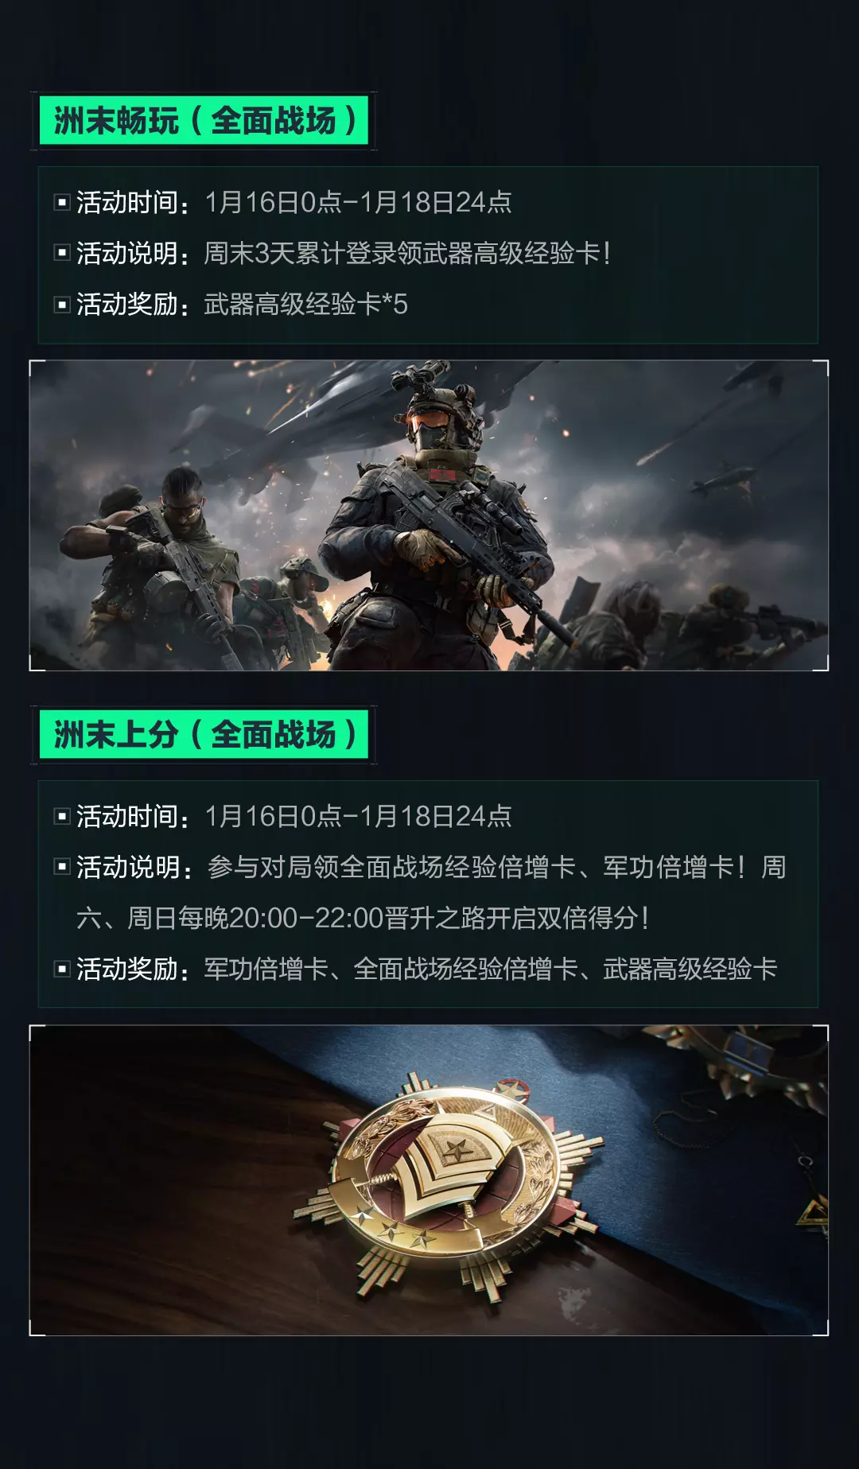Click the square bullet before the first 活动时间

coord(62,203)
